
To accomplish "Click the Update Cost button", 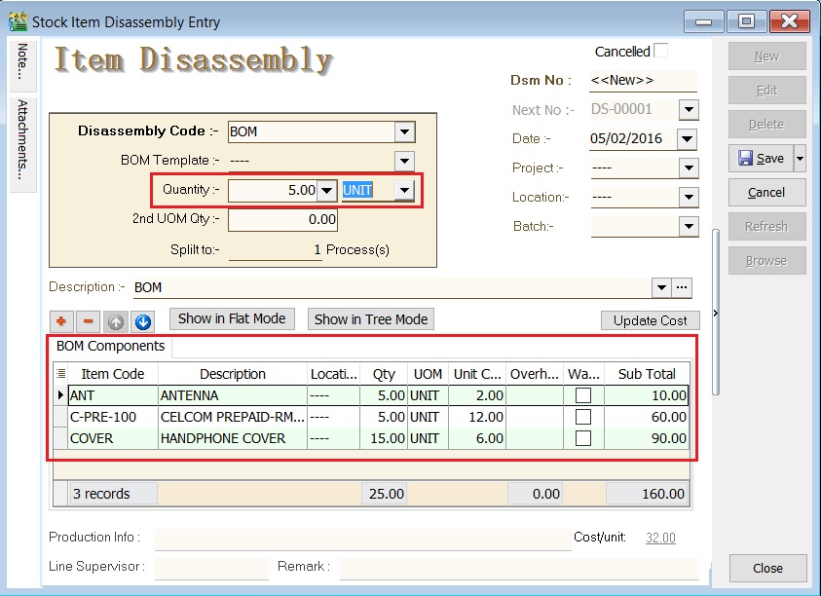I will pos(650,320).
